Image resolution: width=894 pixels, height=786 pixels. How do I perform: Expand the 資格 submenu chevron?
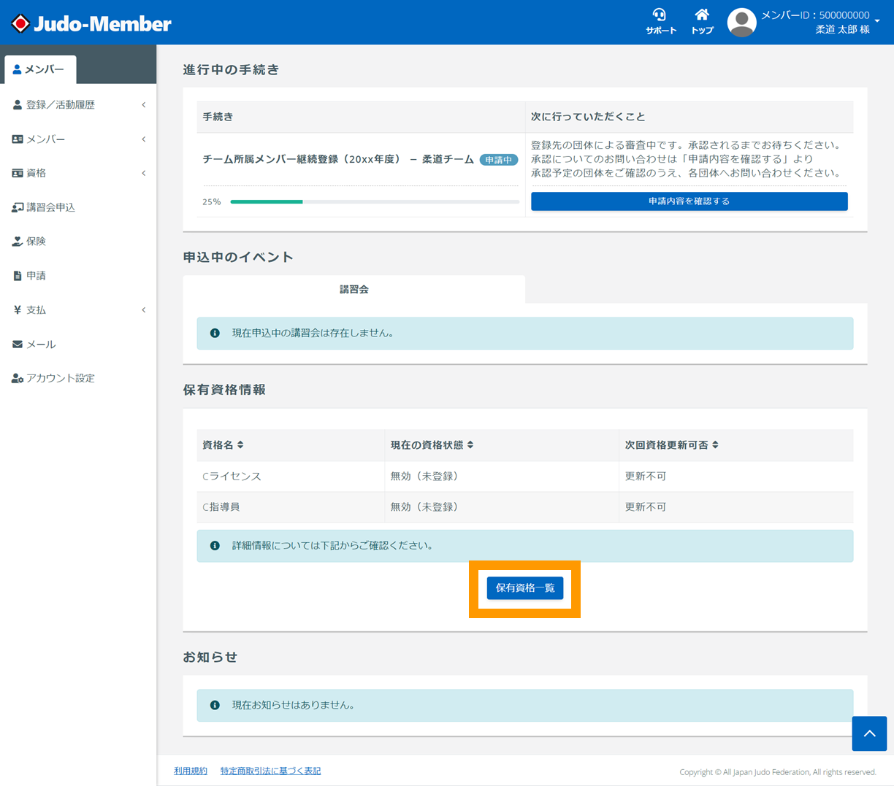coord(143,173)
